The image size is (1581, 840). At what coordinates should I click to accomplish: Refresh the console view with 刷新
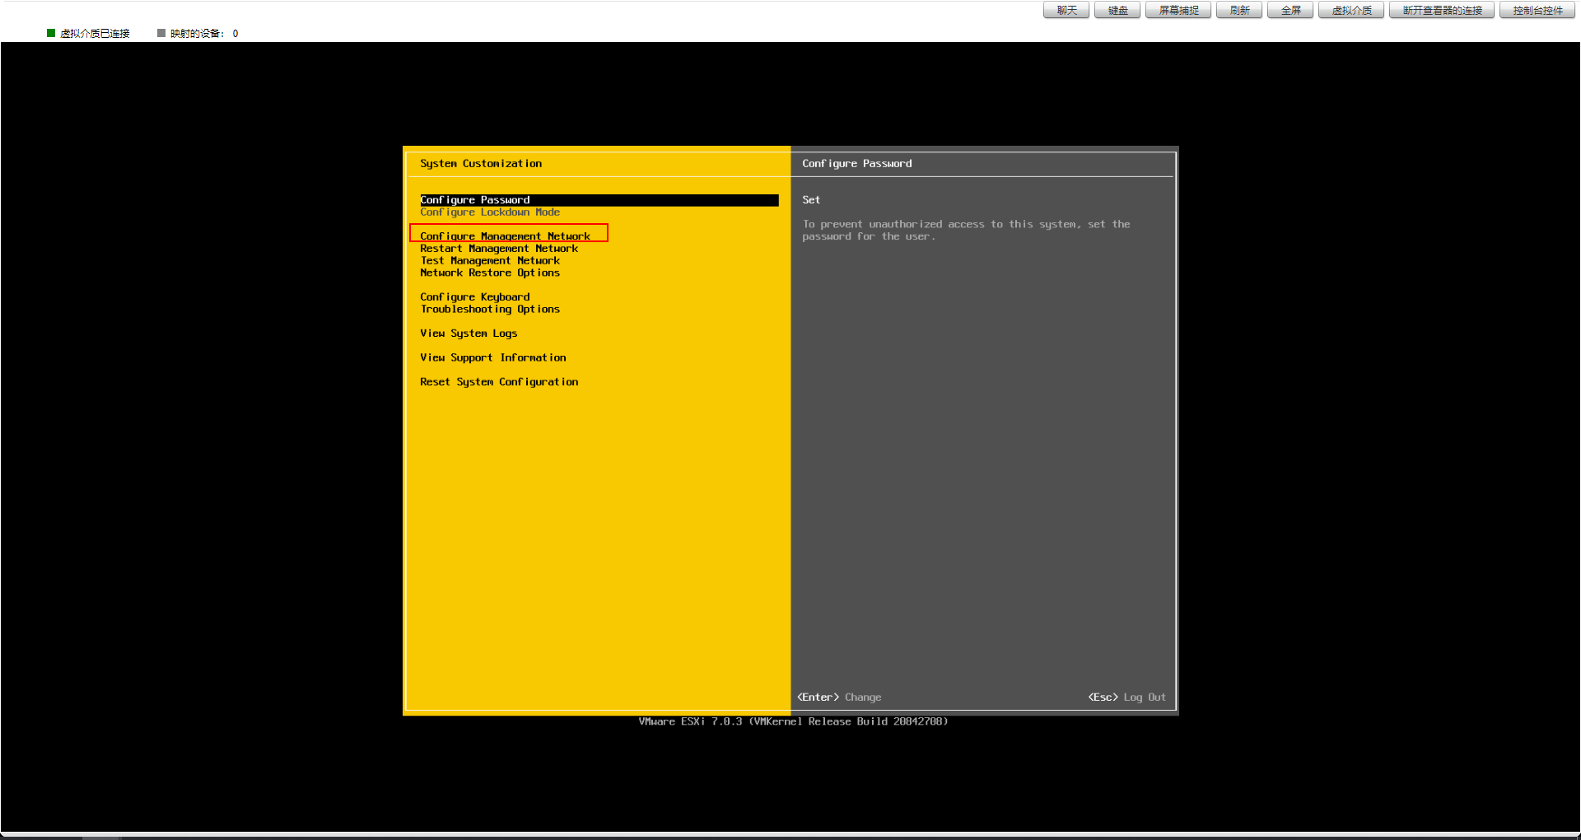coord(1238,10)
